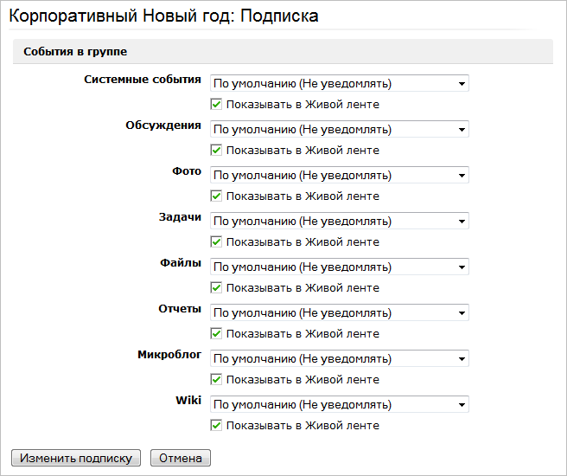The width and height of the screenshot is (567, 476).
Task: Toggle live feed checkbox under Отчеты
Action: click(x=217, y=334)
